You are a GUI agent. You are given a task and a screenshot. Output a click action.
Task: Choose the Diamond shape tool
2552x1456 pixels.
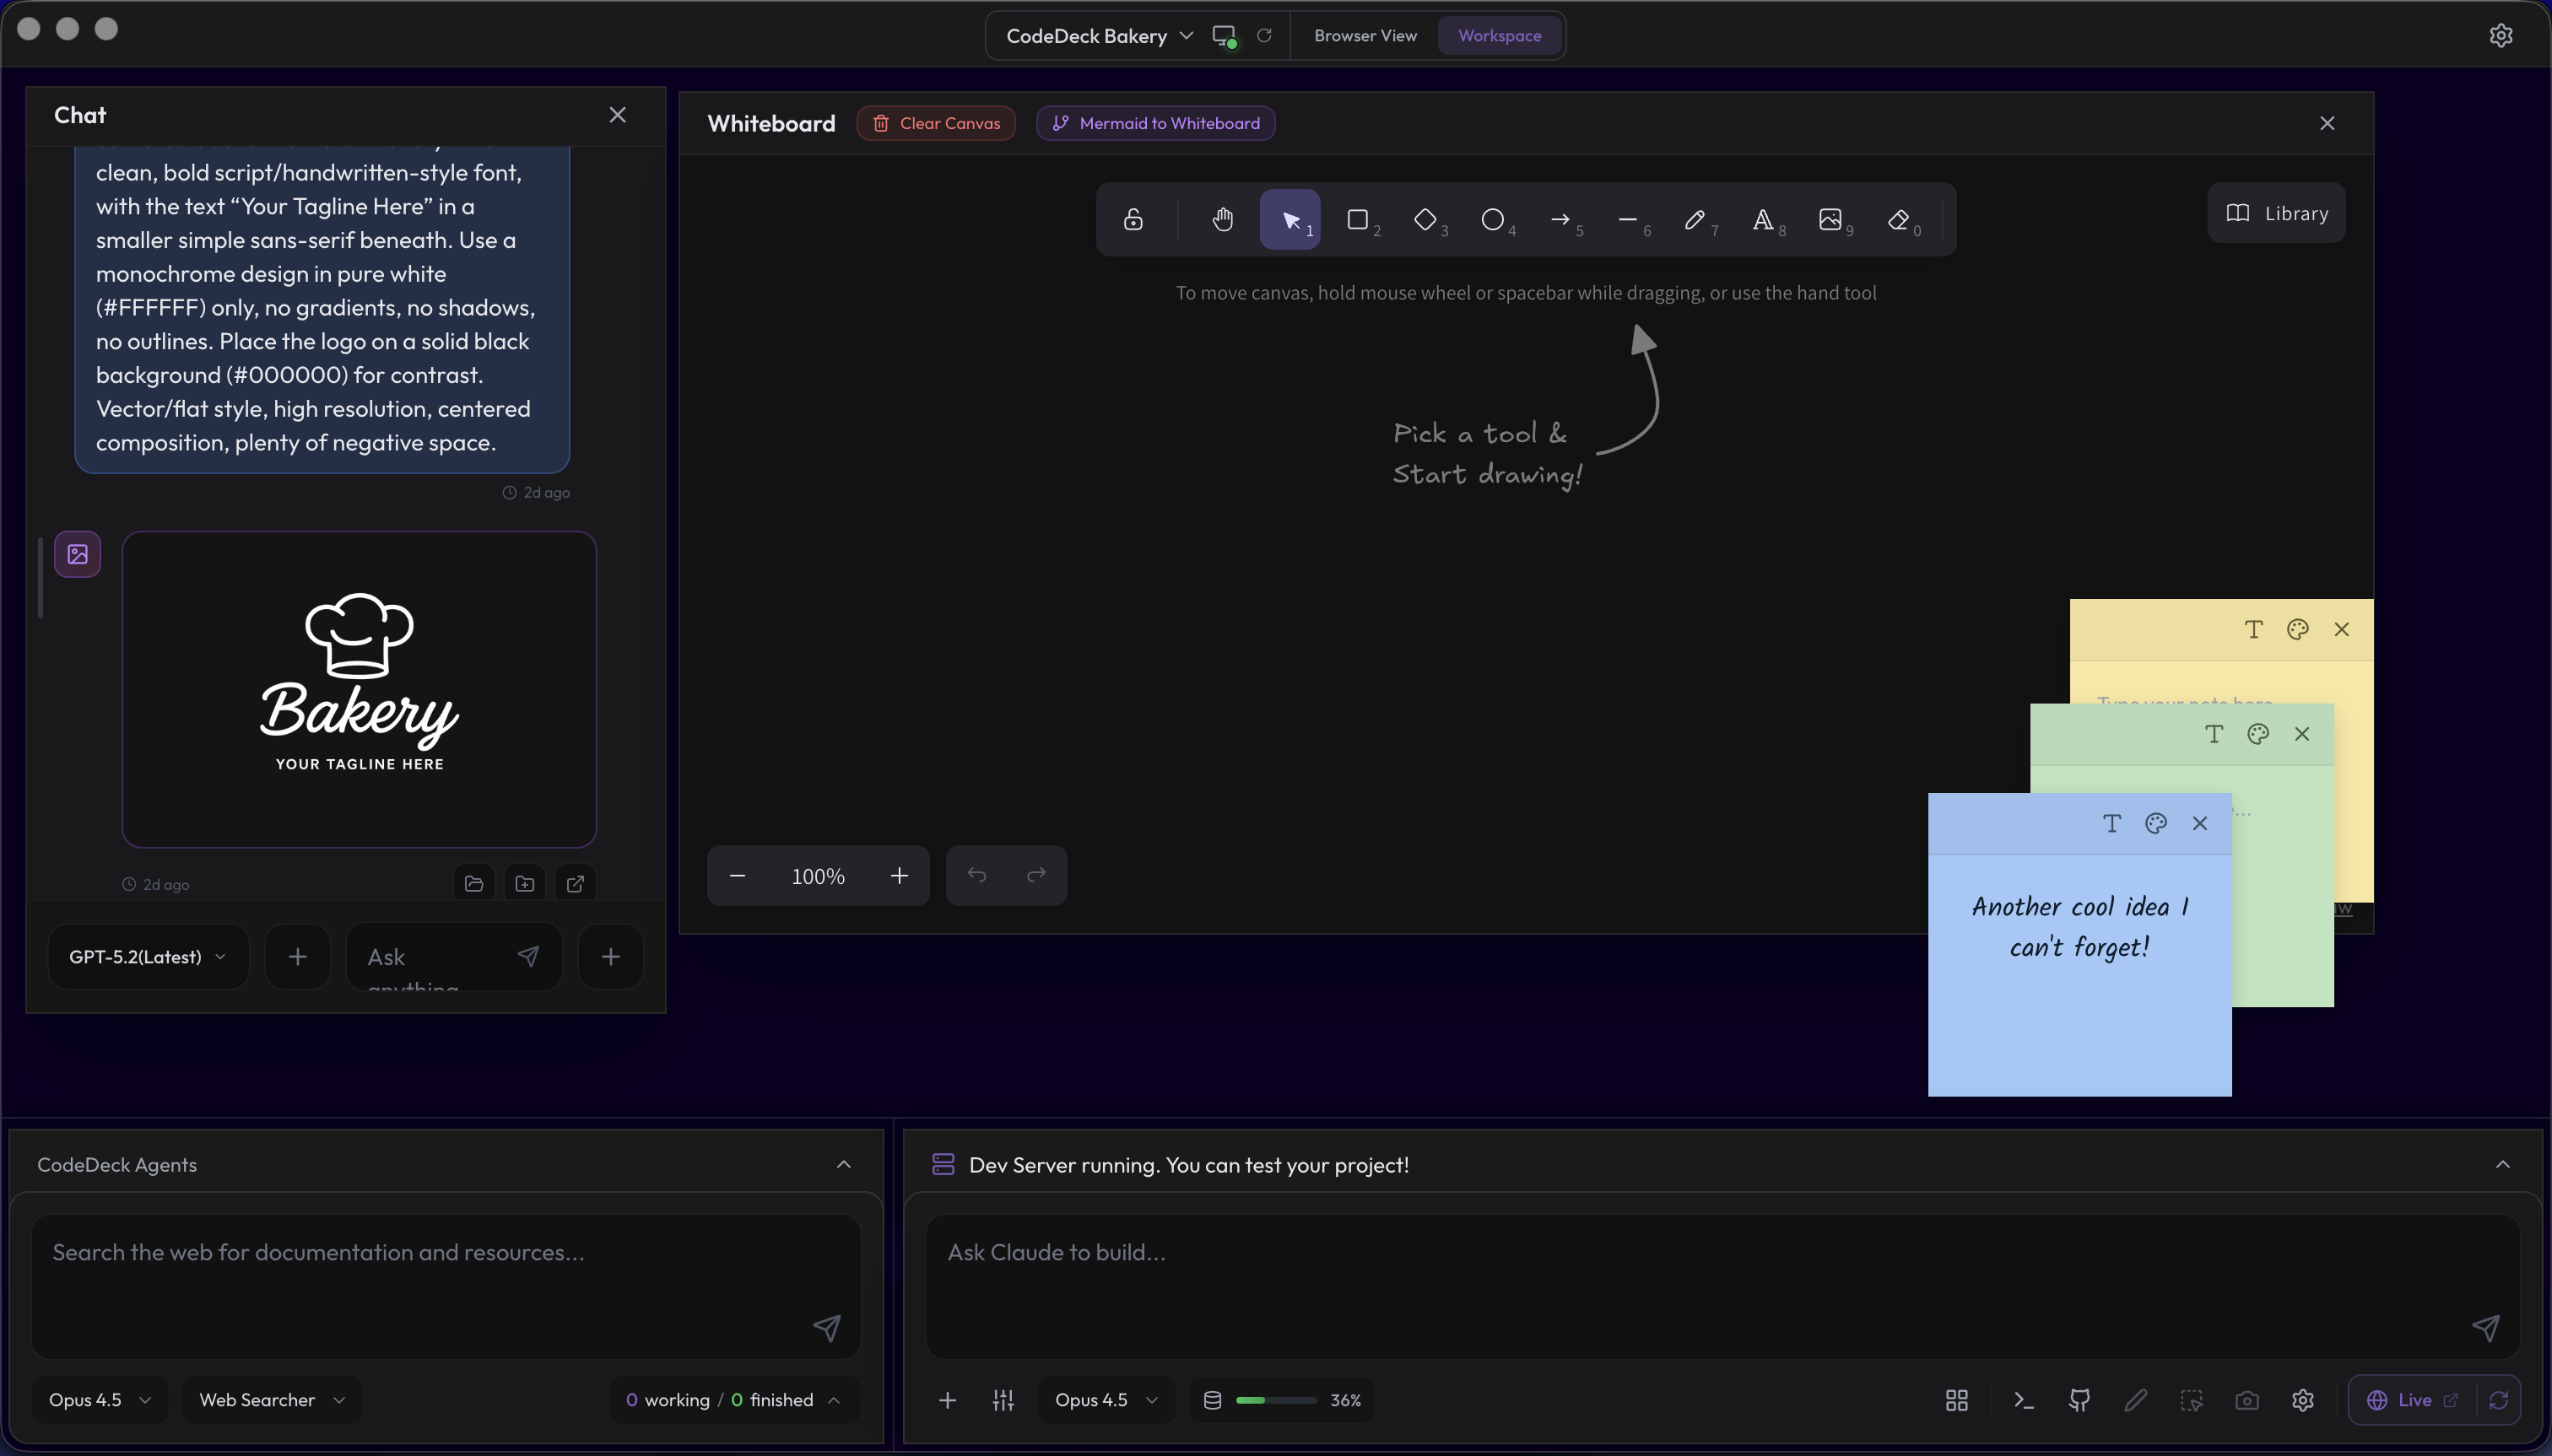[1426, 219]
